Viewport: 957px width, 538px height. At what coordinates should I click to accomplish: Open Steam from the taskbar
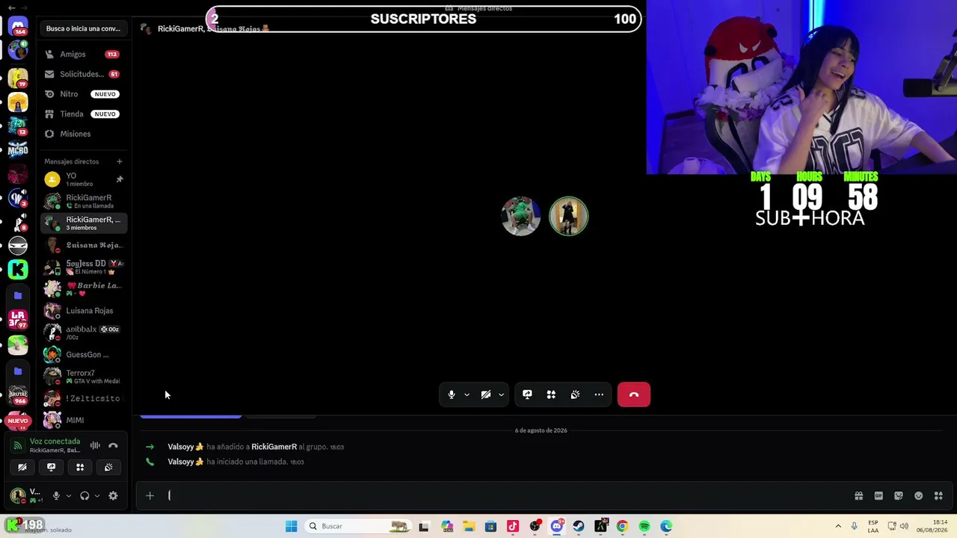click(x=579, y=526)
